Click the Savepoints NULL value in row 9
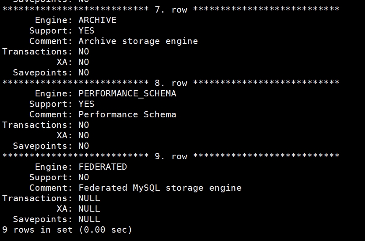The image size is (365, 241). [89, 219]
